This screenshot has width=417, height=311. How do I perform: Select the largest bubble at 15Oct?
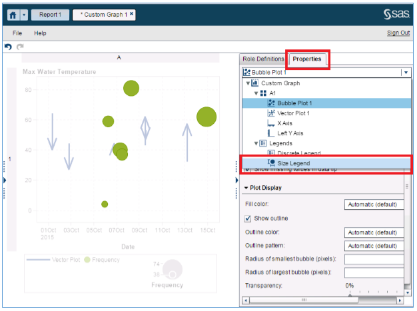207,117
